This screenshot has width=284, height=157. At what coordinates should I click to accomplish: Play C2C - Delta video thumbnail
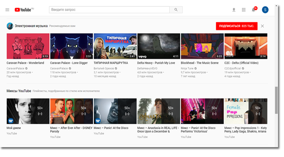(246, 46)
